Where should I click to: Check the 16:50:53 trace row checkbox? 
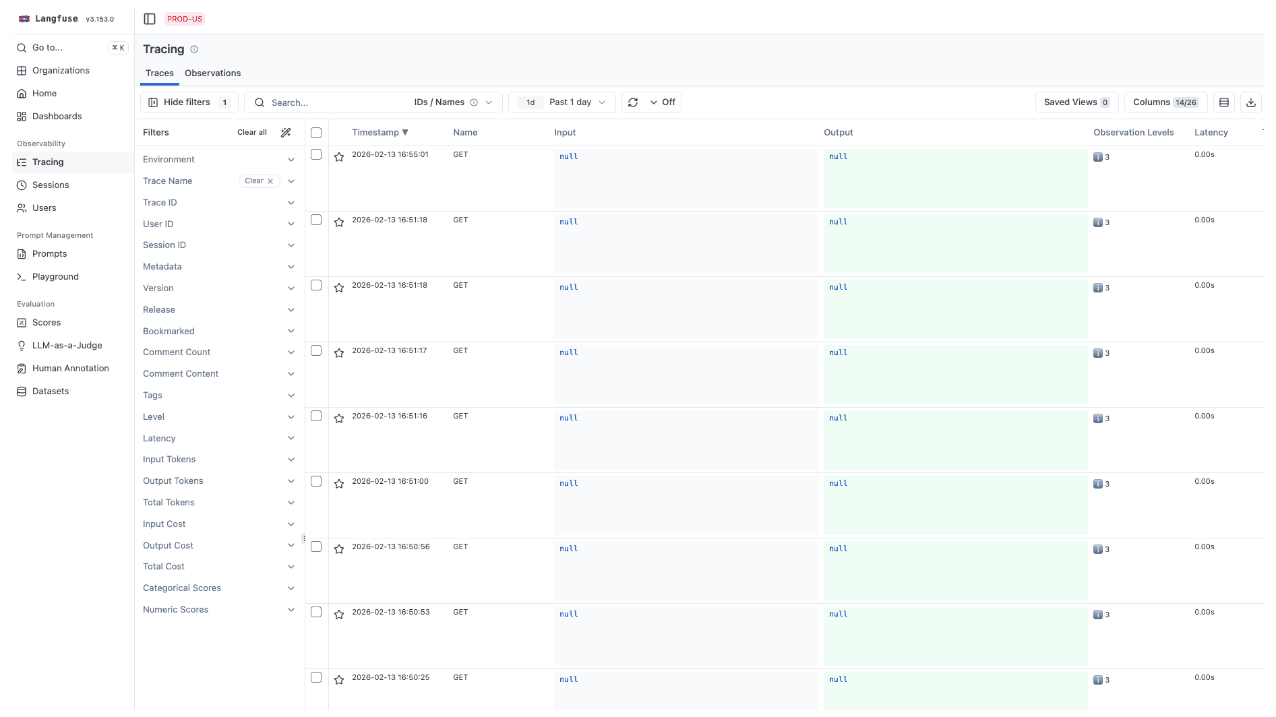click(x=316, y=612)
